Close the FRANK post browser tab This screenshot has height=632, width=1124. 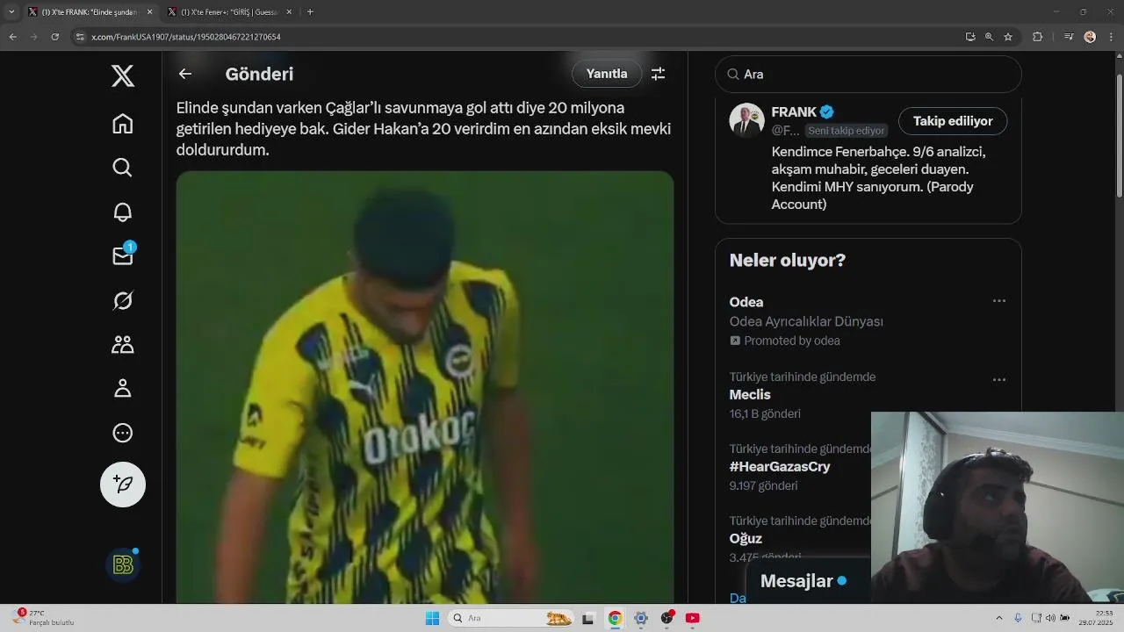point(149,12)
